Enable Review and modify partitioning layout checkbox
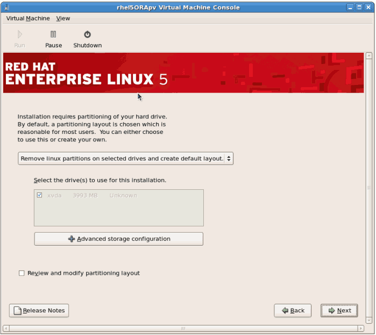 tap(22, 273)
